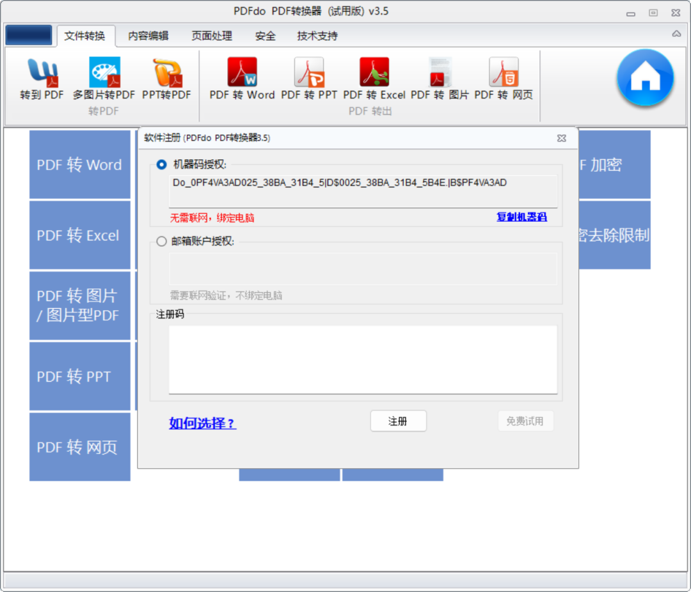Click the round blue Home icon
The width and height of the screenshot is (691, 592).
pyautogui.click(x=645, y=78)
